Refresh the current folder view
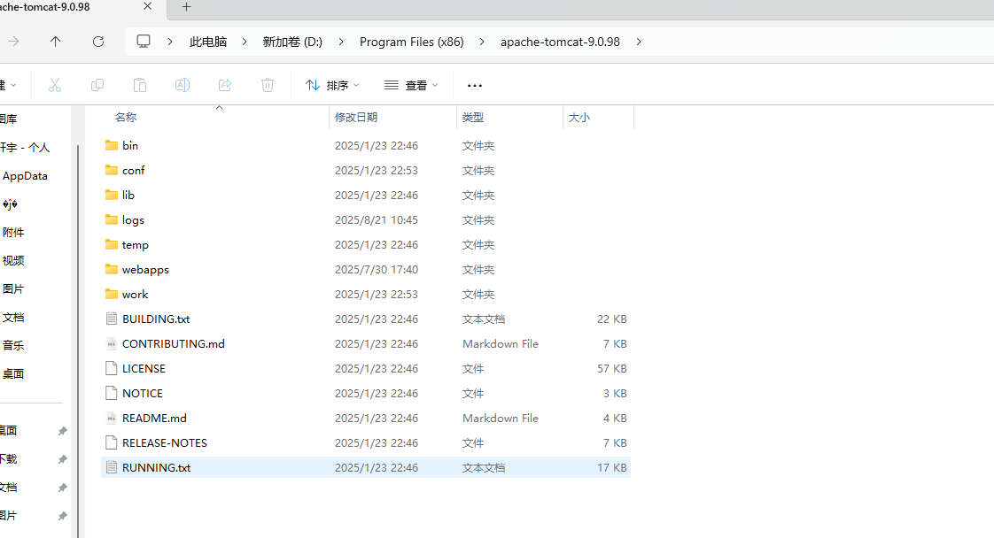This screenshot has width=994, height=538. 98,42
